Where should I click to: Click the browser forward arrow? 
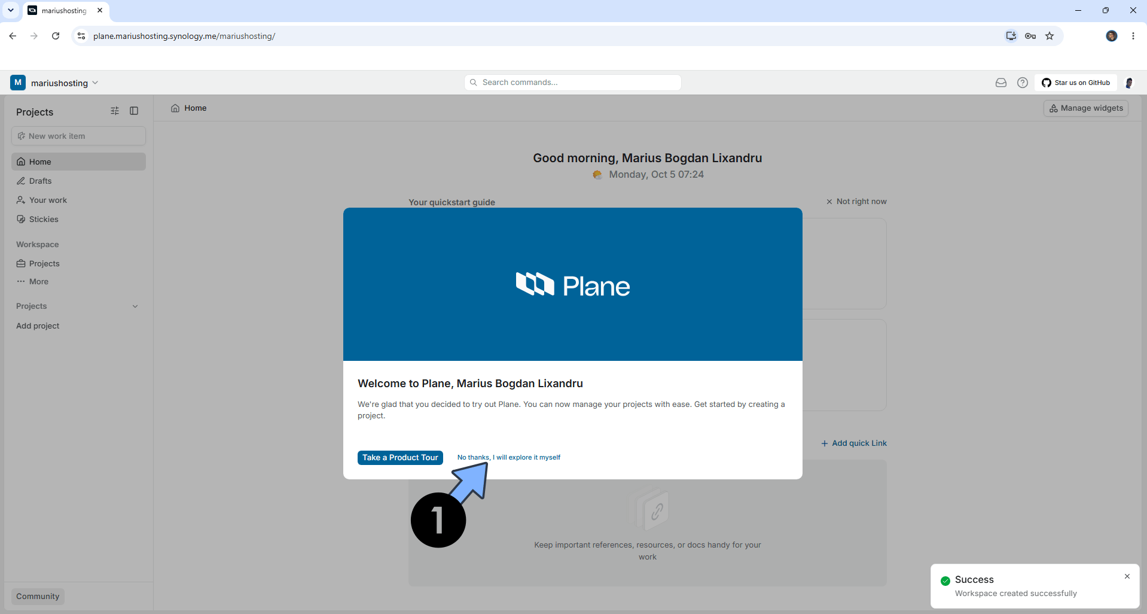(34, 36)
